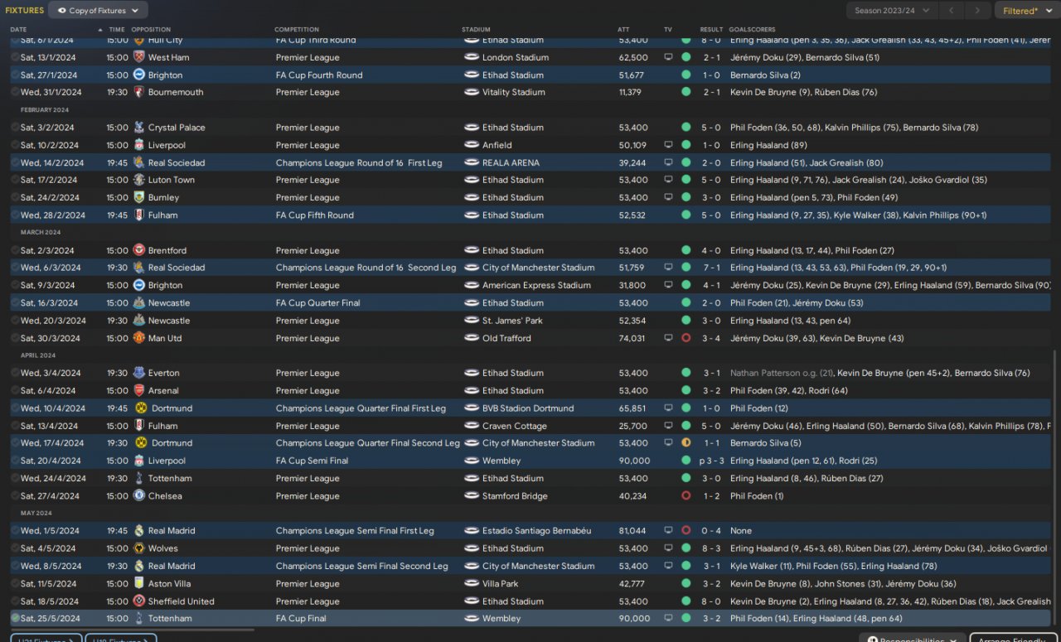Click the Aston Villa club badge
Viewport: 1061px width, 642px height.
click(138, 583)
